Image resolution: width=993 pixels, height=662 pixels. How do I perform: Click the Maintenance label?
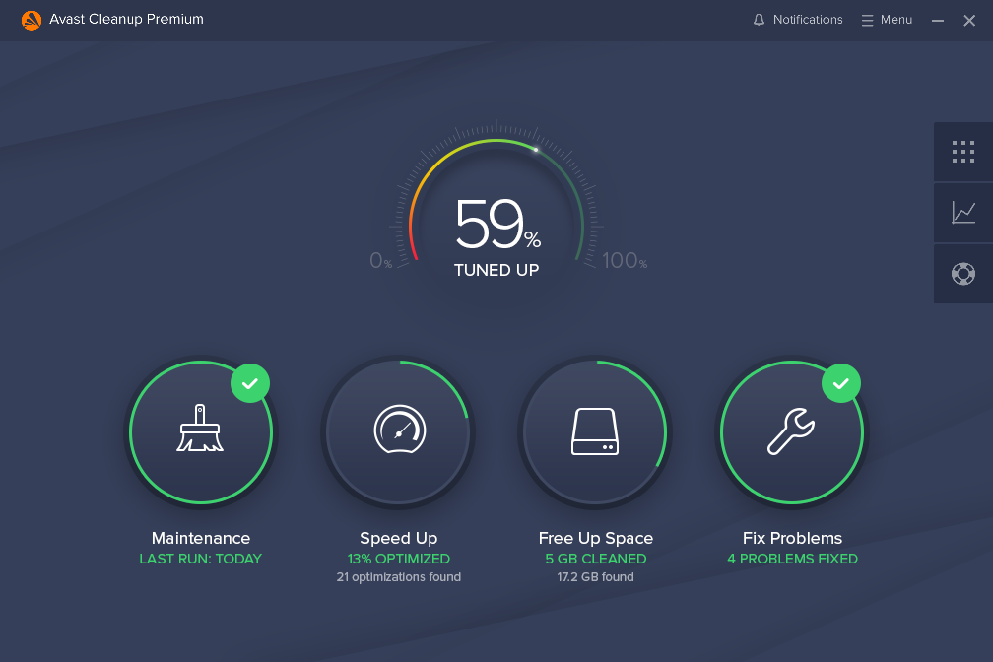tap(201, 538)
